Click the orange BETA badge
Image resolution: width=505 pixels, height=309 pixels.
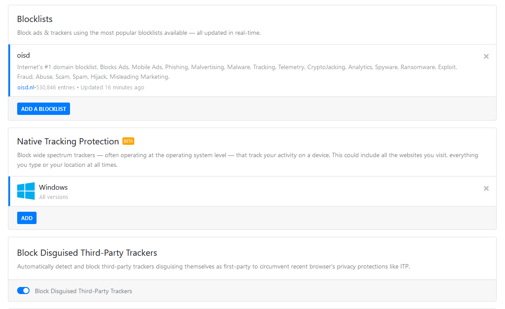click(x=128, y=141)
